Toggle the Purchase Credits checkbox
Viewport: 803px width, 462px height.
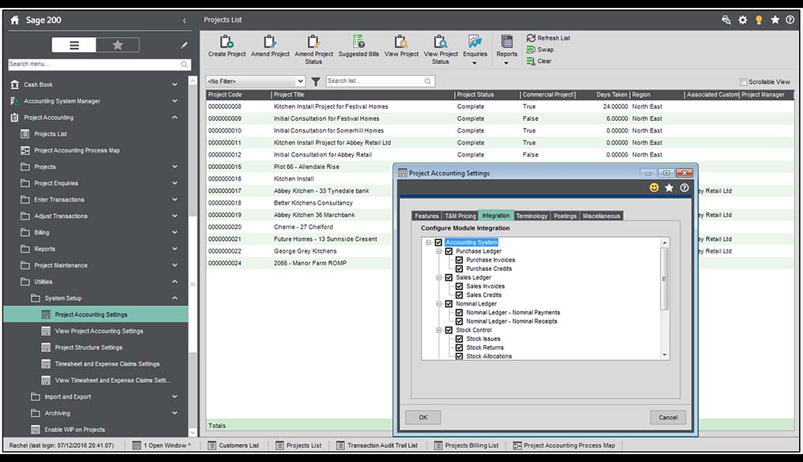pos(459,269)
